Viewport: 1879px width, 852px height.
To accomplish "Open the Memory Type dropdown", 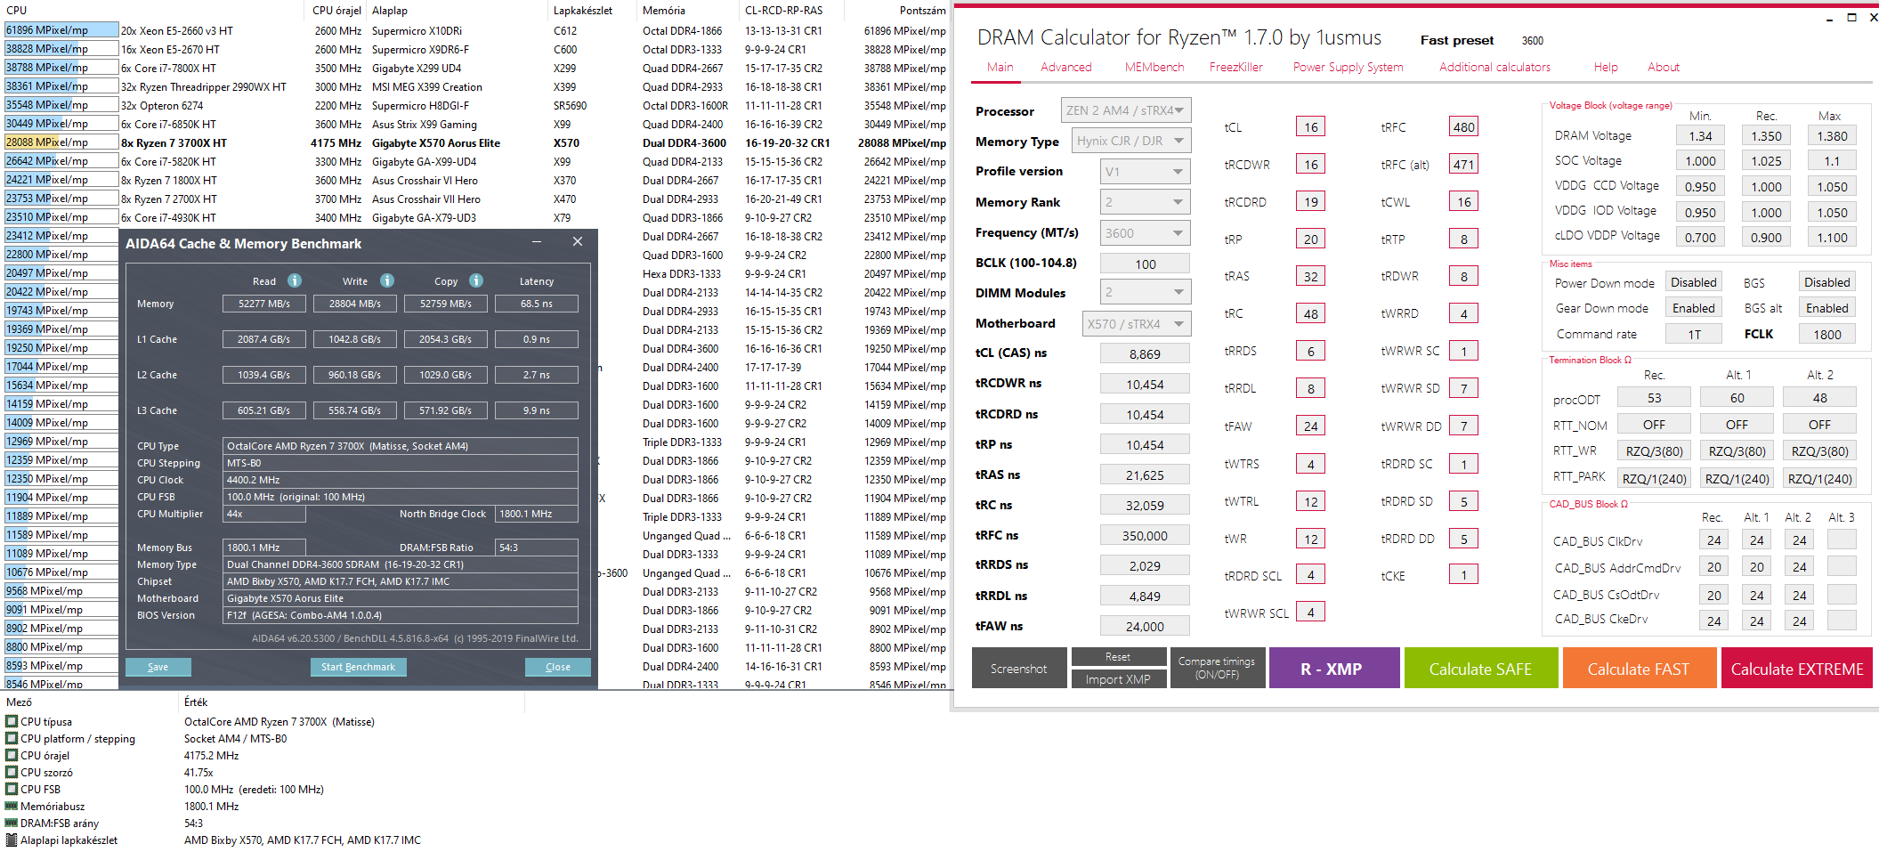I will [1131, 141].
